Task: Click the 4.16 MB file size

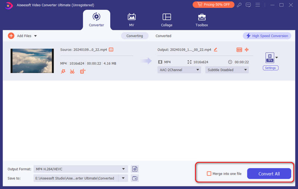Action: tap(110, 63)
